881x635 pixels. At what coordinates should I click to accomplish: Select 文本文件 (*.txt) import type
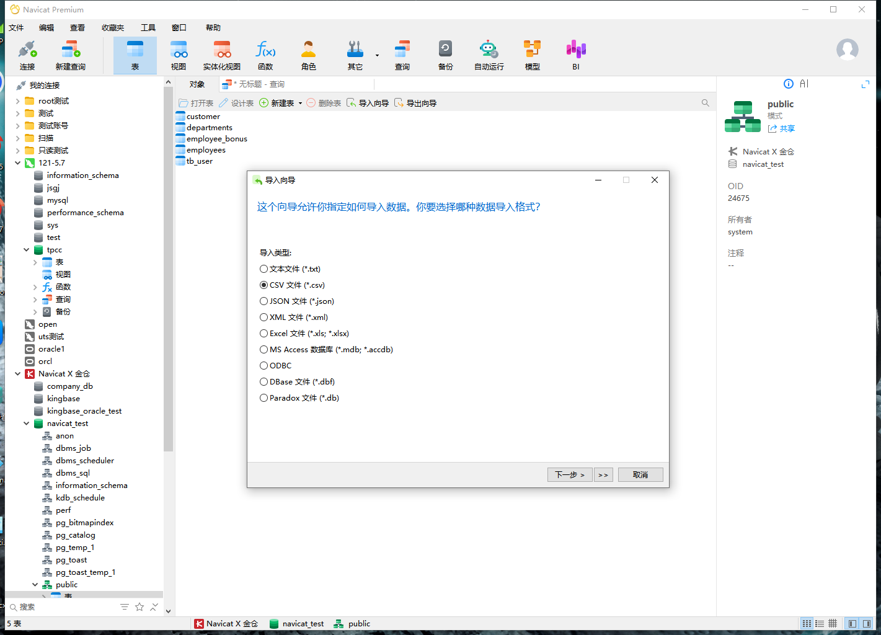pos(290,269)
